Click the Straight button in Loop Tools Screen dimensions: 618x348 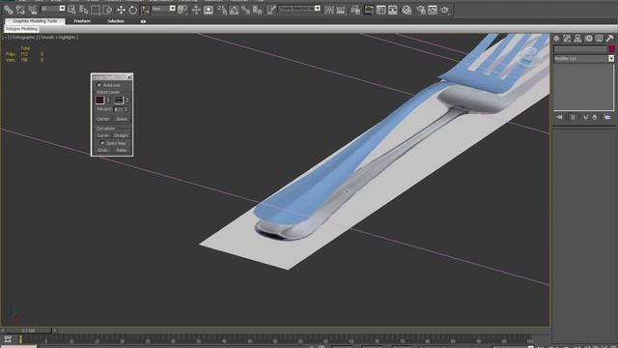coord(122,135)
